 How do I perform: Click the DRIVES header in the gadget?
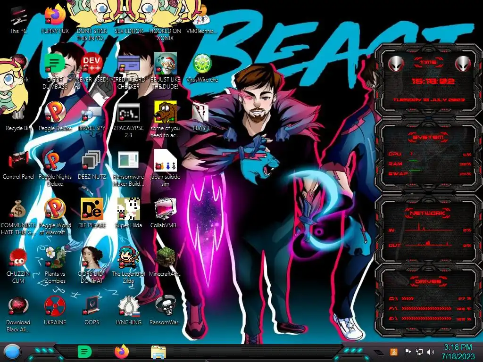click(428, 281)
